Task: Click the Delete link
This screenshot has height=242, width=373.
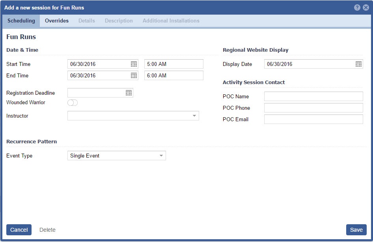Action: [x=47, y=230]
